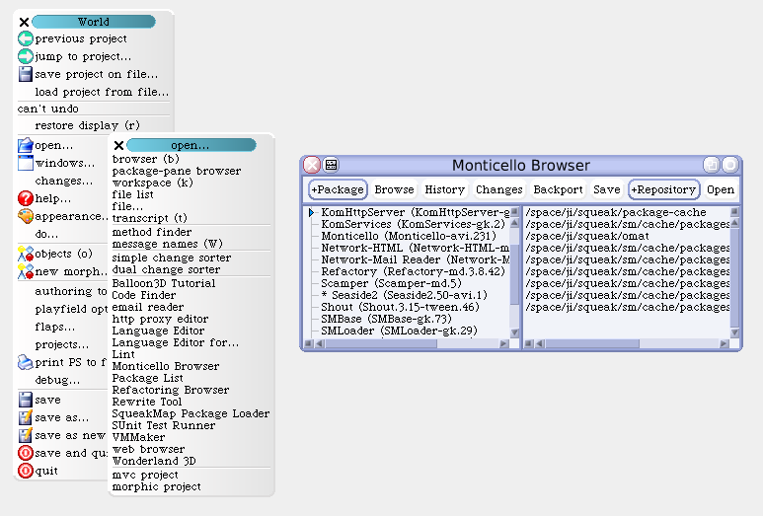The image size is (763, 516).
Task: Click the Monticello Browser expand-window icon
Action: 712,166
